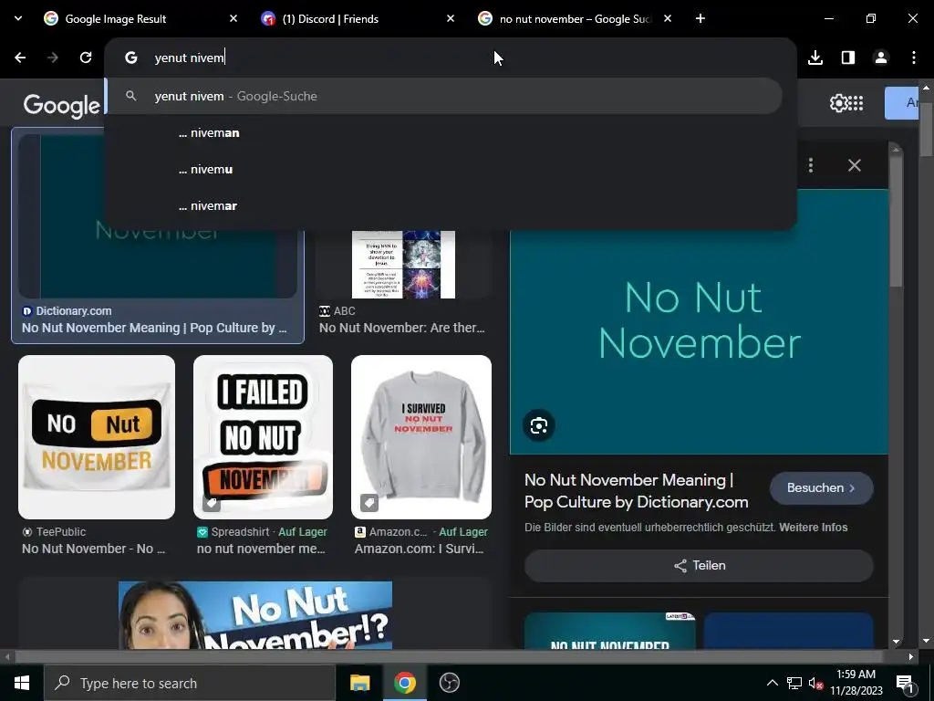Open the 'I Survived' sweatshirt thumbnail

421,437
